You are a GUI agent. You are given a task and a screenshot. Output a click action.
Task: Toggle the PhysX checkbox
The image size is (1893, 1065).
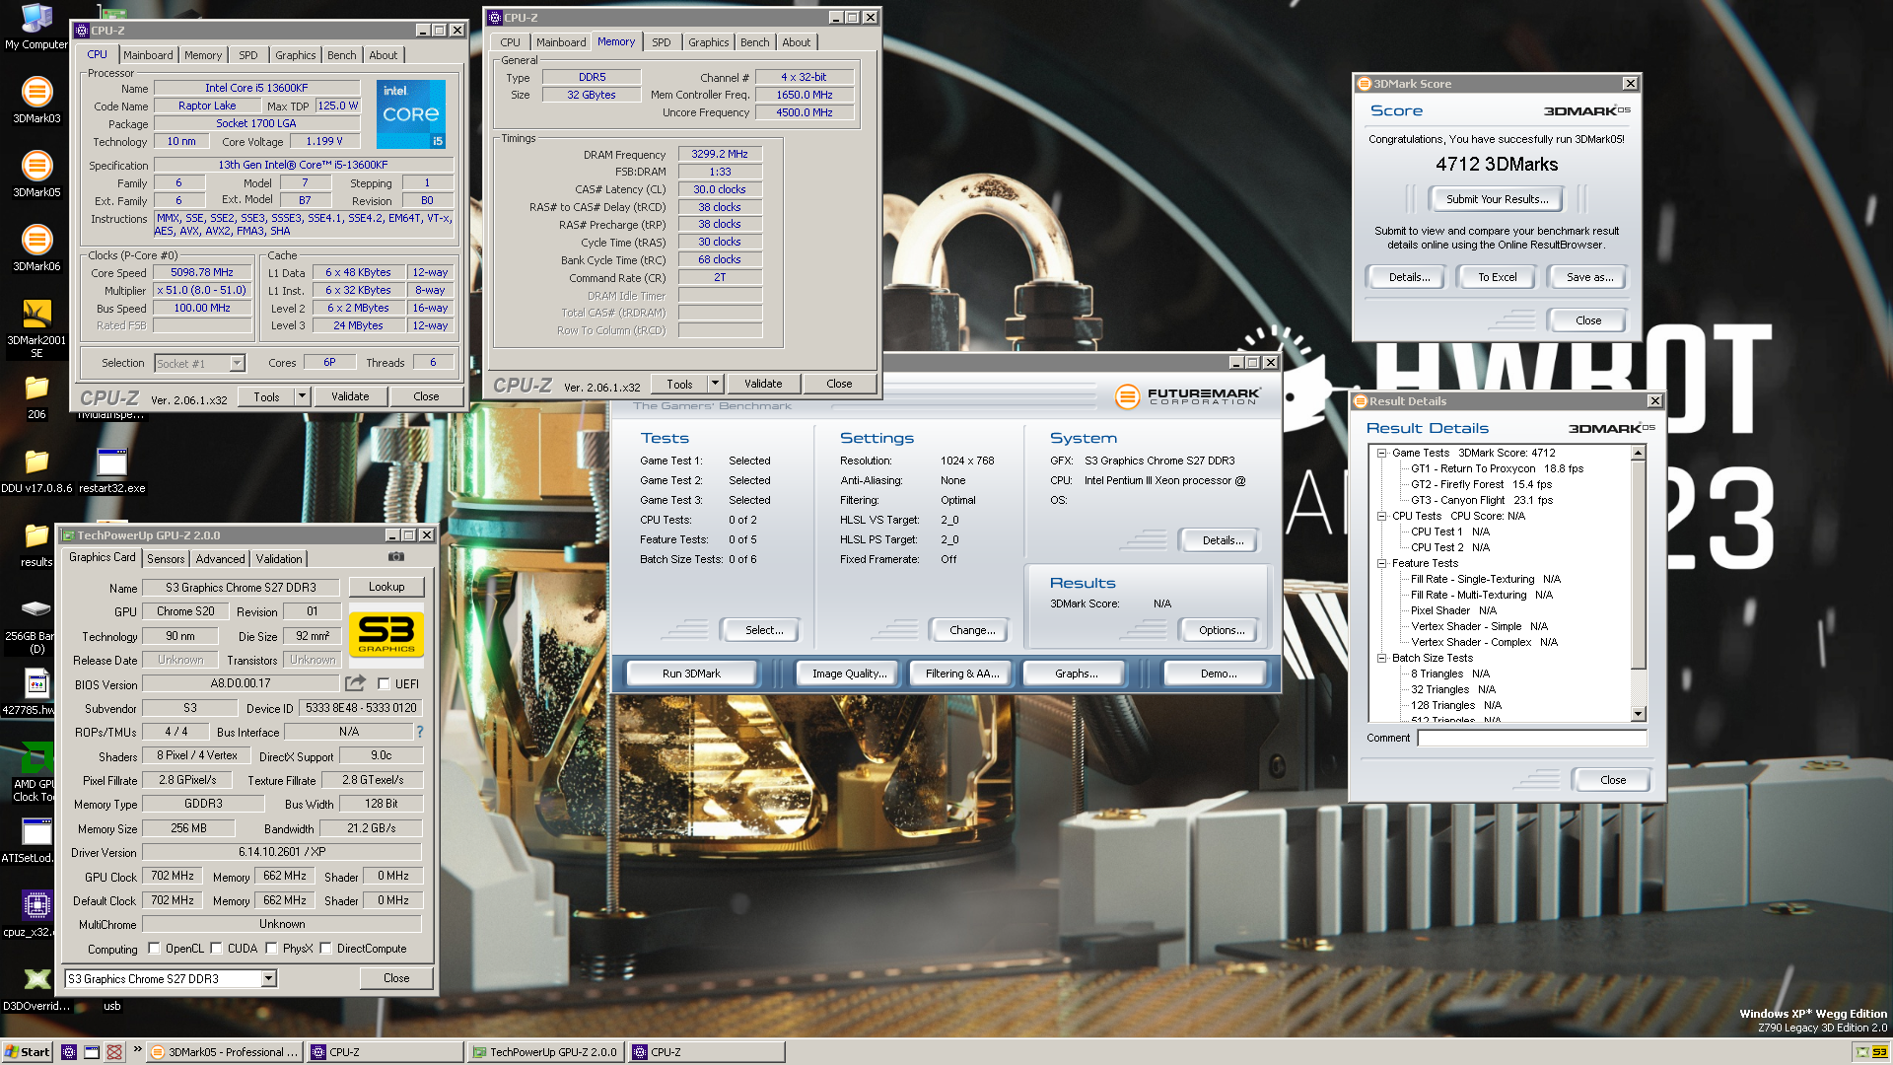271,949
